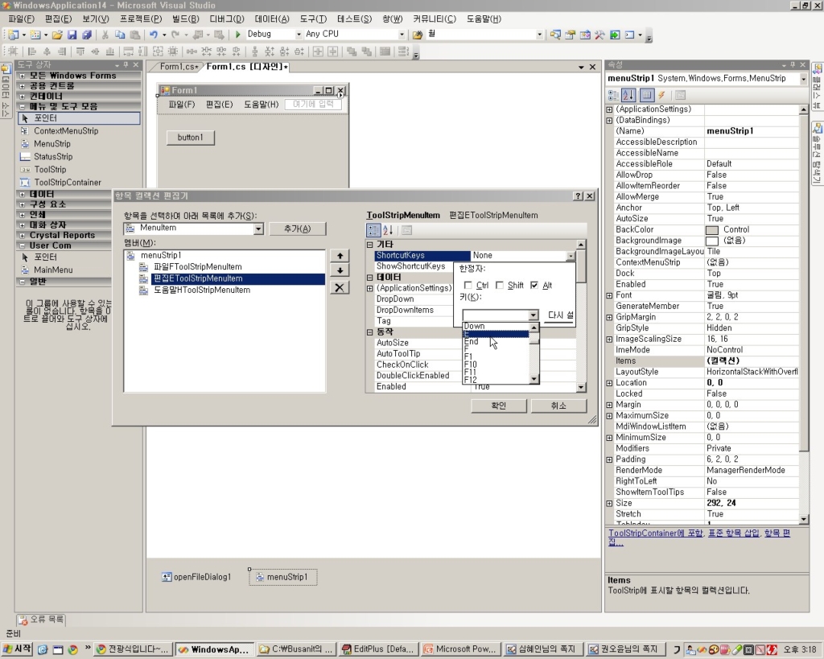The height and width of the screenshot is (659, 824).
Task: Open the 디버그(D) menu
Action: (227, 19)
